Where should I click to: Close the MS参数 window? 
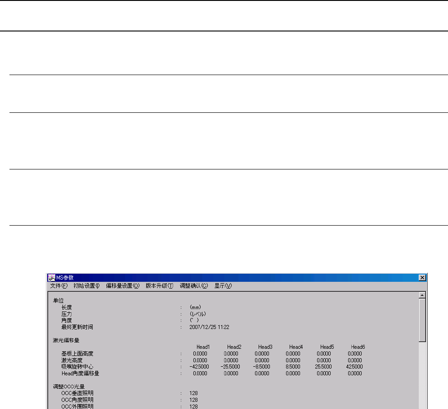[x=422, y=278]
